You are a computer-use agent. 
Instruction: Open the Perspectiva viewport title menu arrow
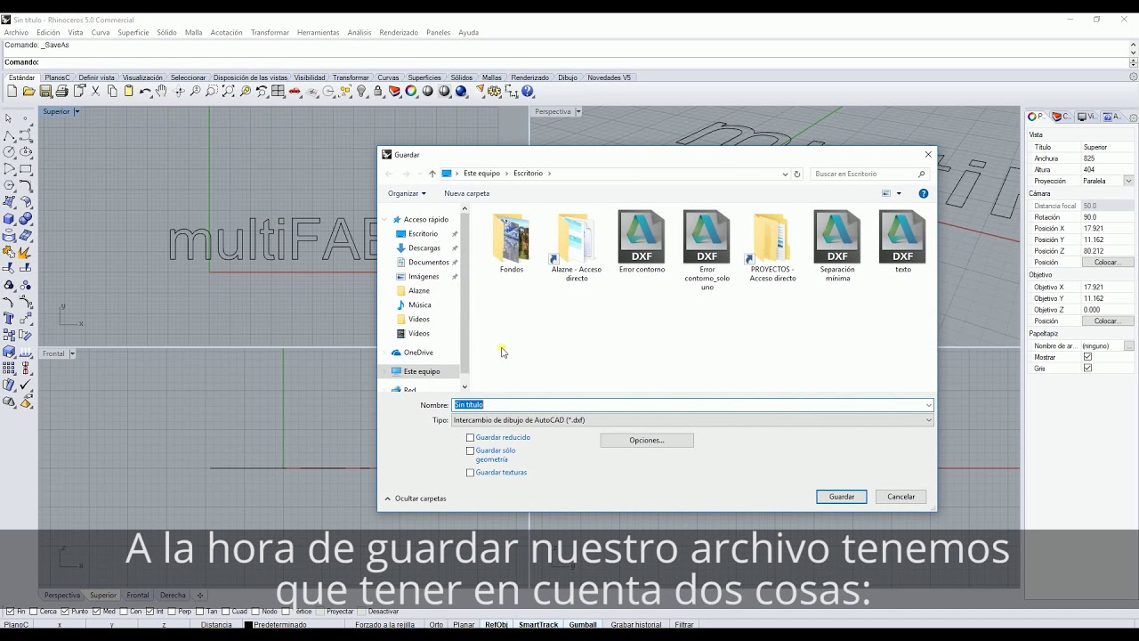578,111
